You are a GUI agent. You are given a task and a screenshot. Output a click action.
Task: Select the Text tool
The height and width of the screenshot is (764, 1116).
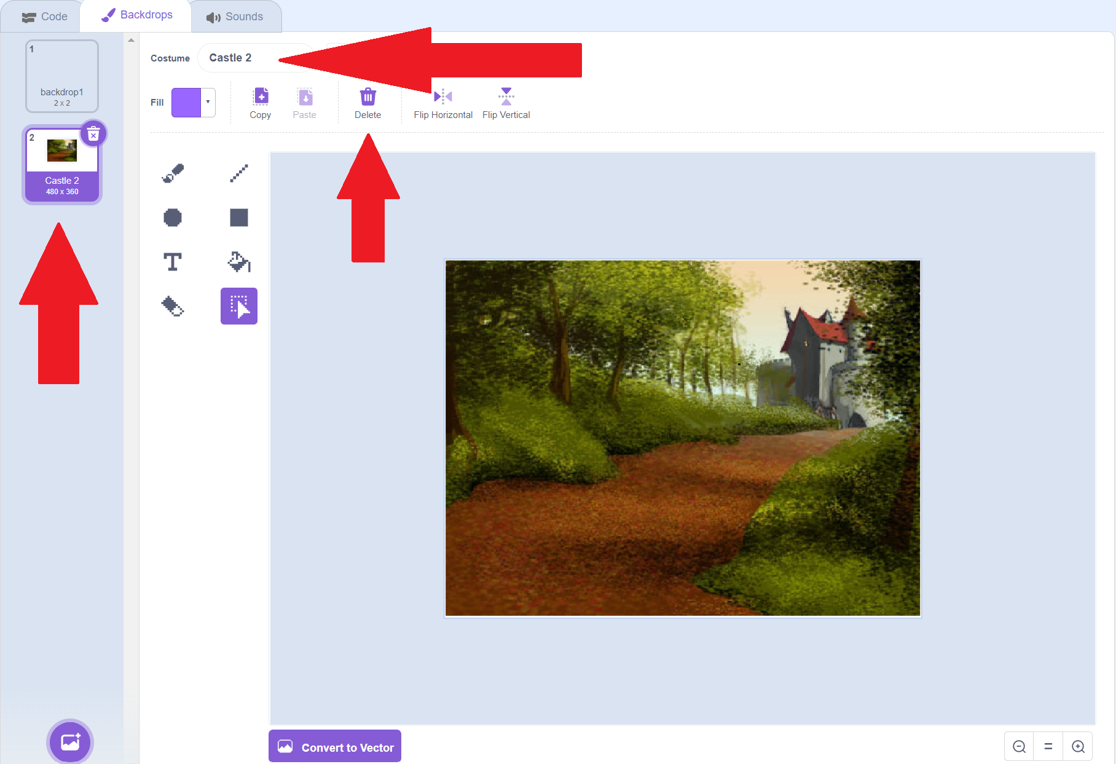click(x=173, y=262)
